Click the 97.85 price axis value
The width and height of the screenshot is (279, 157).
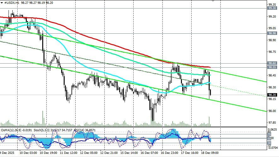point(272,123)
